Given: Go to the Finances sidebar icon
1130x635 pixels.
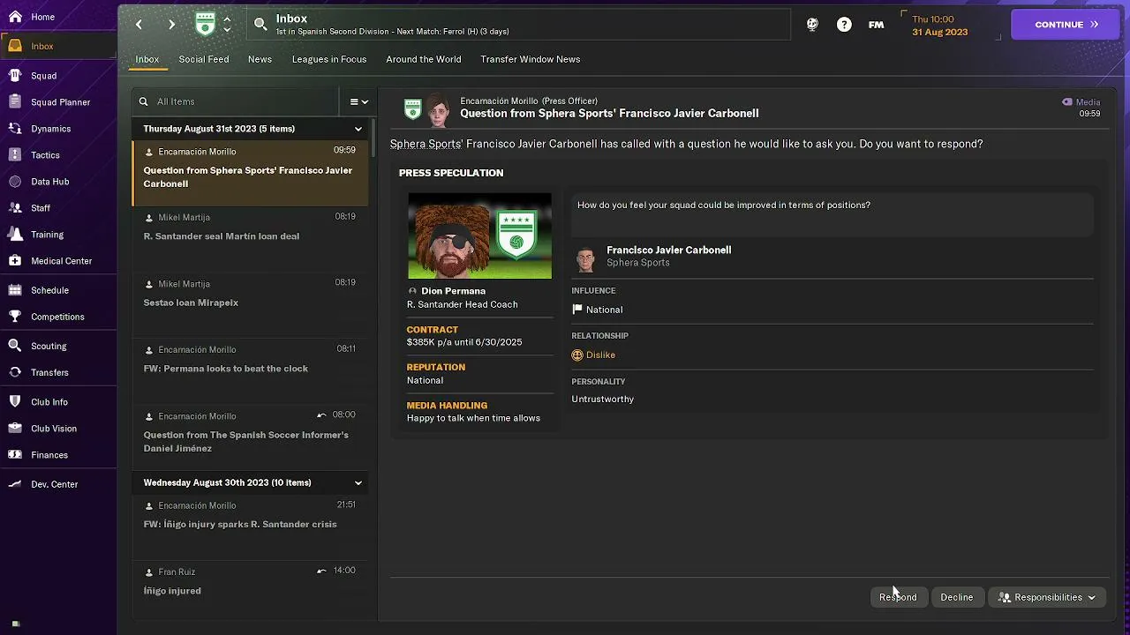Looking at the screenshot, I should [x=15, y=455].
